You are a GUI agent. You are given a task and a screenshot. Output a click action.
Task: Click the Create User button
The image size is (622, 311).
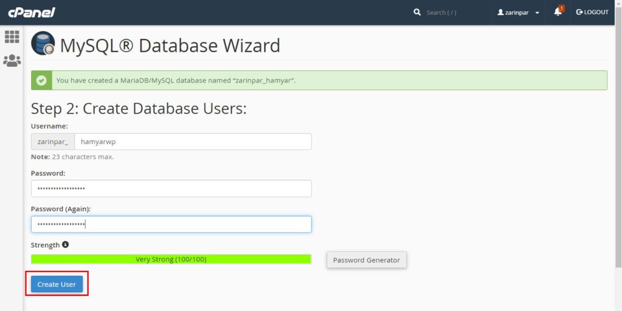[x=56, y=284]
